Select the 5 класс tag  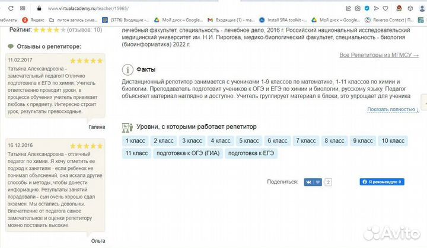pos(249,141)
